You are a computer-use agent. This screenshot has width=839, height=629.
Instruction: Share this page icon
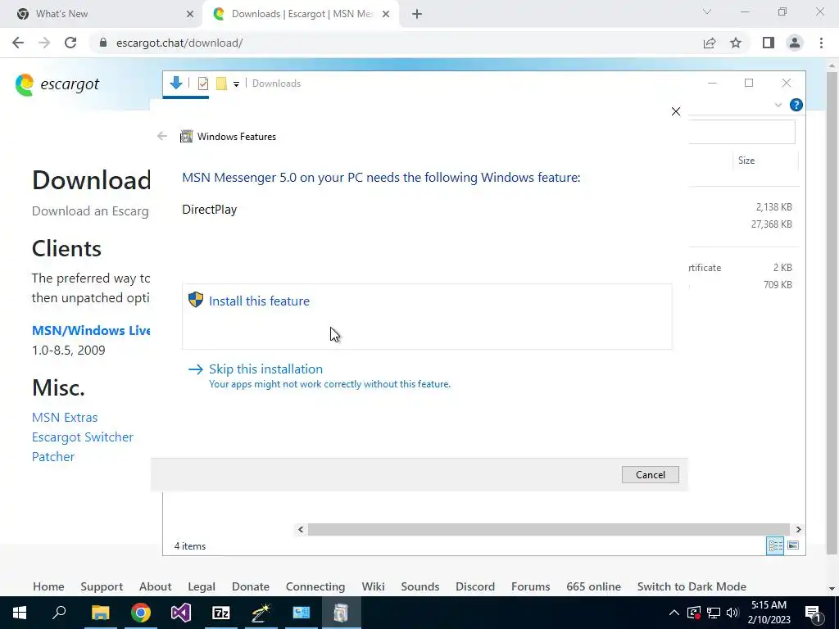tap(709, 43)
